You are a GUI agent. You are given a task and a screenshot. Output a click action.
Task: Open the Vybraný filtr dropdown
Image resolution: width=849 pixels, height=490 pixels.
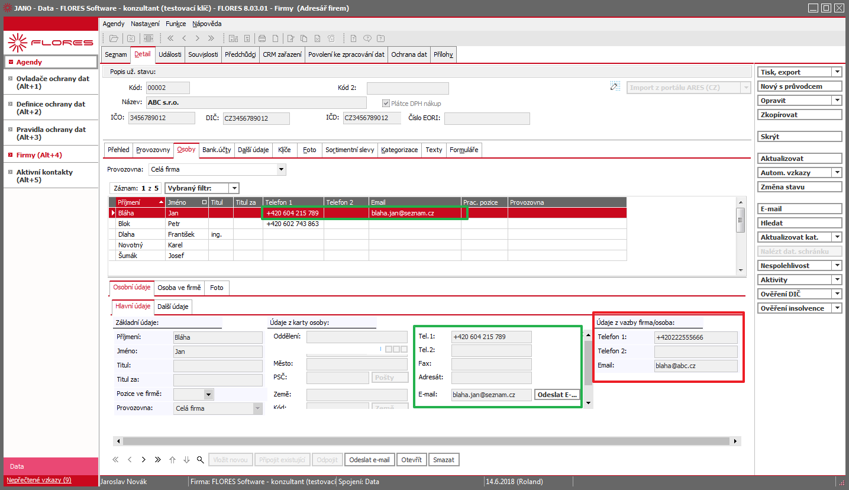[x=234, y=188]
